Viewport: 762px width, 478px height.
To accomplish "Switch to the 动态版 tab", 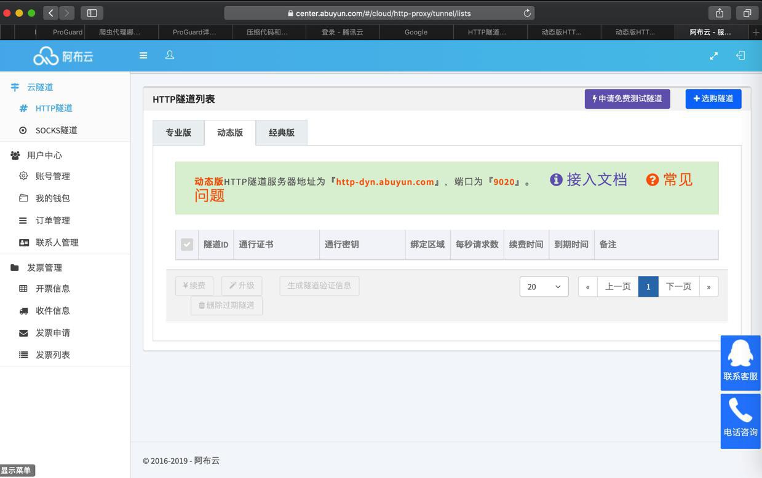I will click(230, 133).
